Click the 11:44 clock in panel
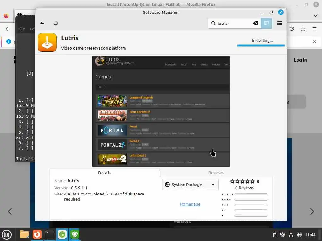The image size is (322, 241). tap(310, 235)
